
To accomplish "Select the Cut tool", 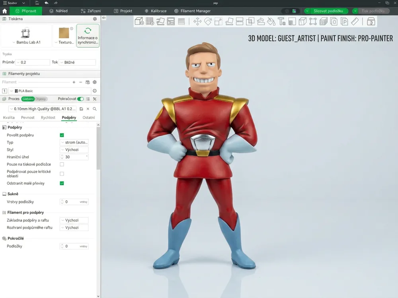I will 240,21.
